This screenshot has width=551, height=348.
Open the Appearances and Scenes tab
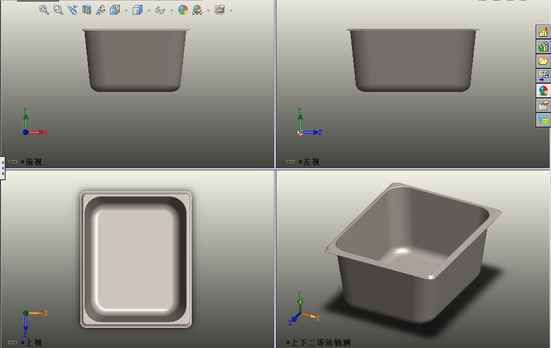tap(543, 91)
